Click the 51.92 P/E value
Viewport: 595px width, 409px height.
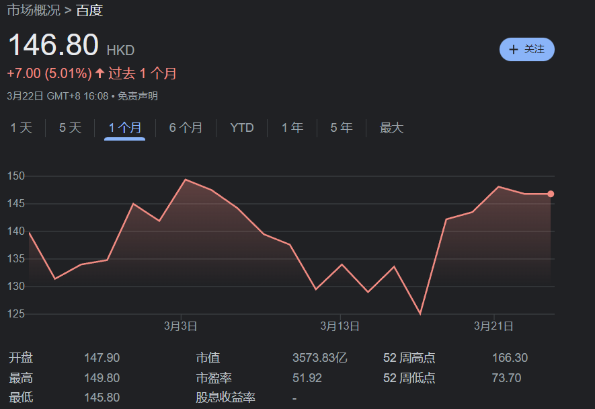pos(307,378)
